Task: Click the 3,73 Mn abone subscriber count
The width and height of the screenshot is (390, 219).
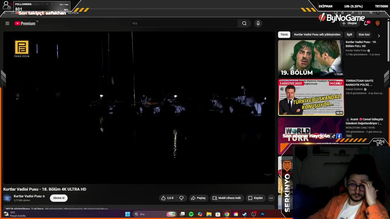Action: coord(22,200)
